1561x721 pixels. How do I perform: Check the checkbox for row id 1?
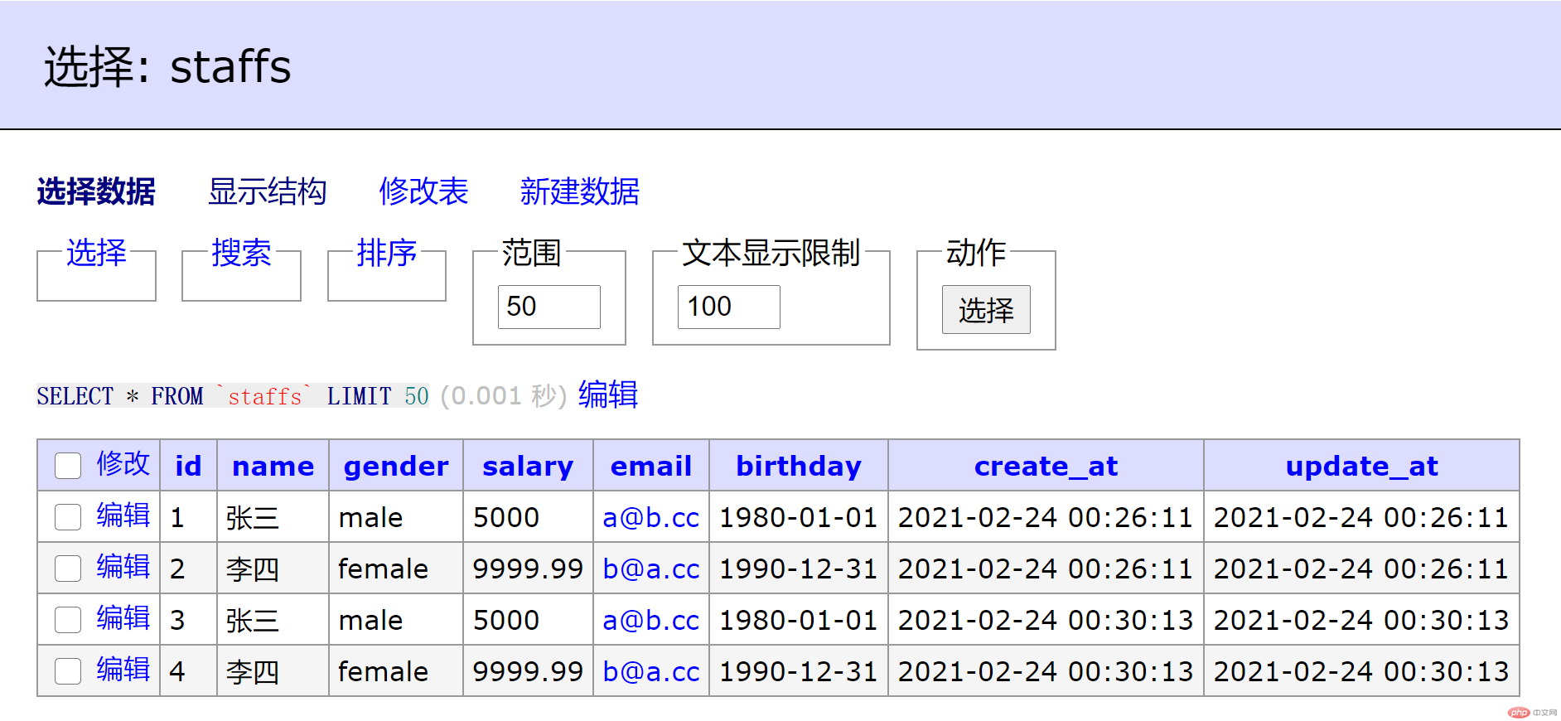[68, 517]
